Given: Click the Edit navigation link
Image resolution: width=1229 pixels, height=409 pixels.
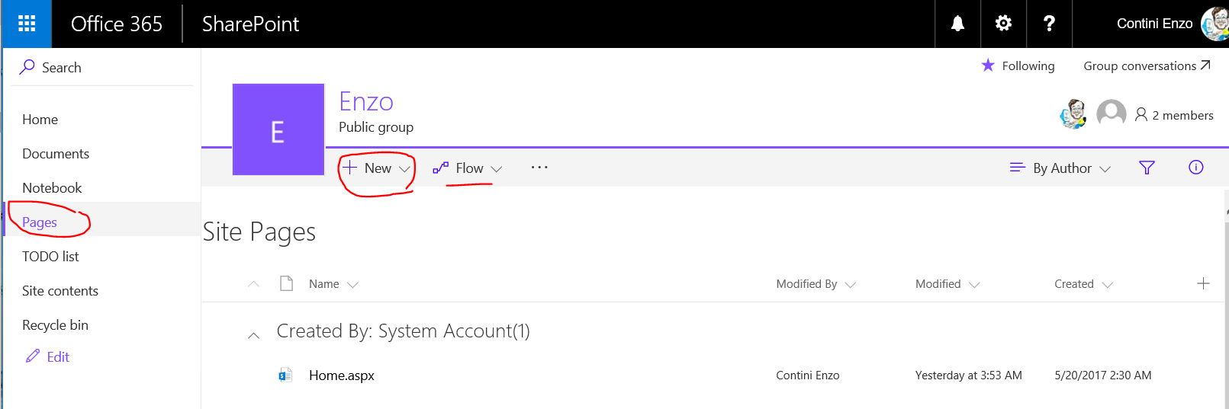Looking at the screenshot, I should (x=57, y=357).
